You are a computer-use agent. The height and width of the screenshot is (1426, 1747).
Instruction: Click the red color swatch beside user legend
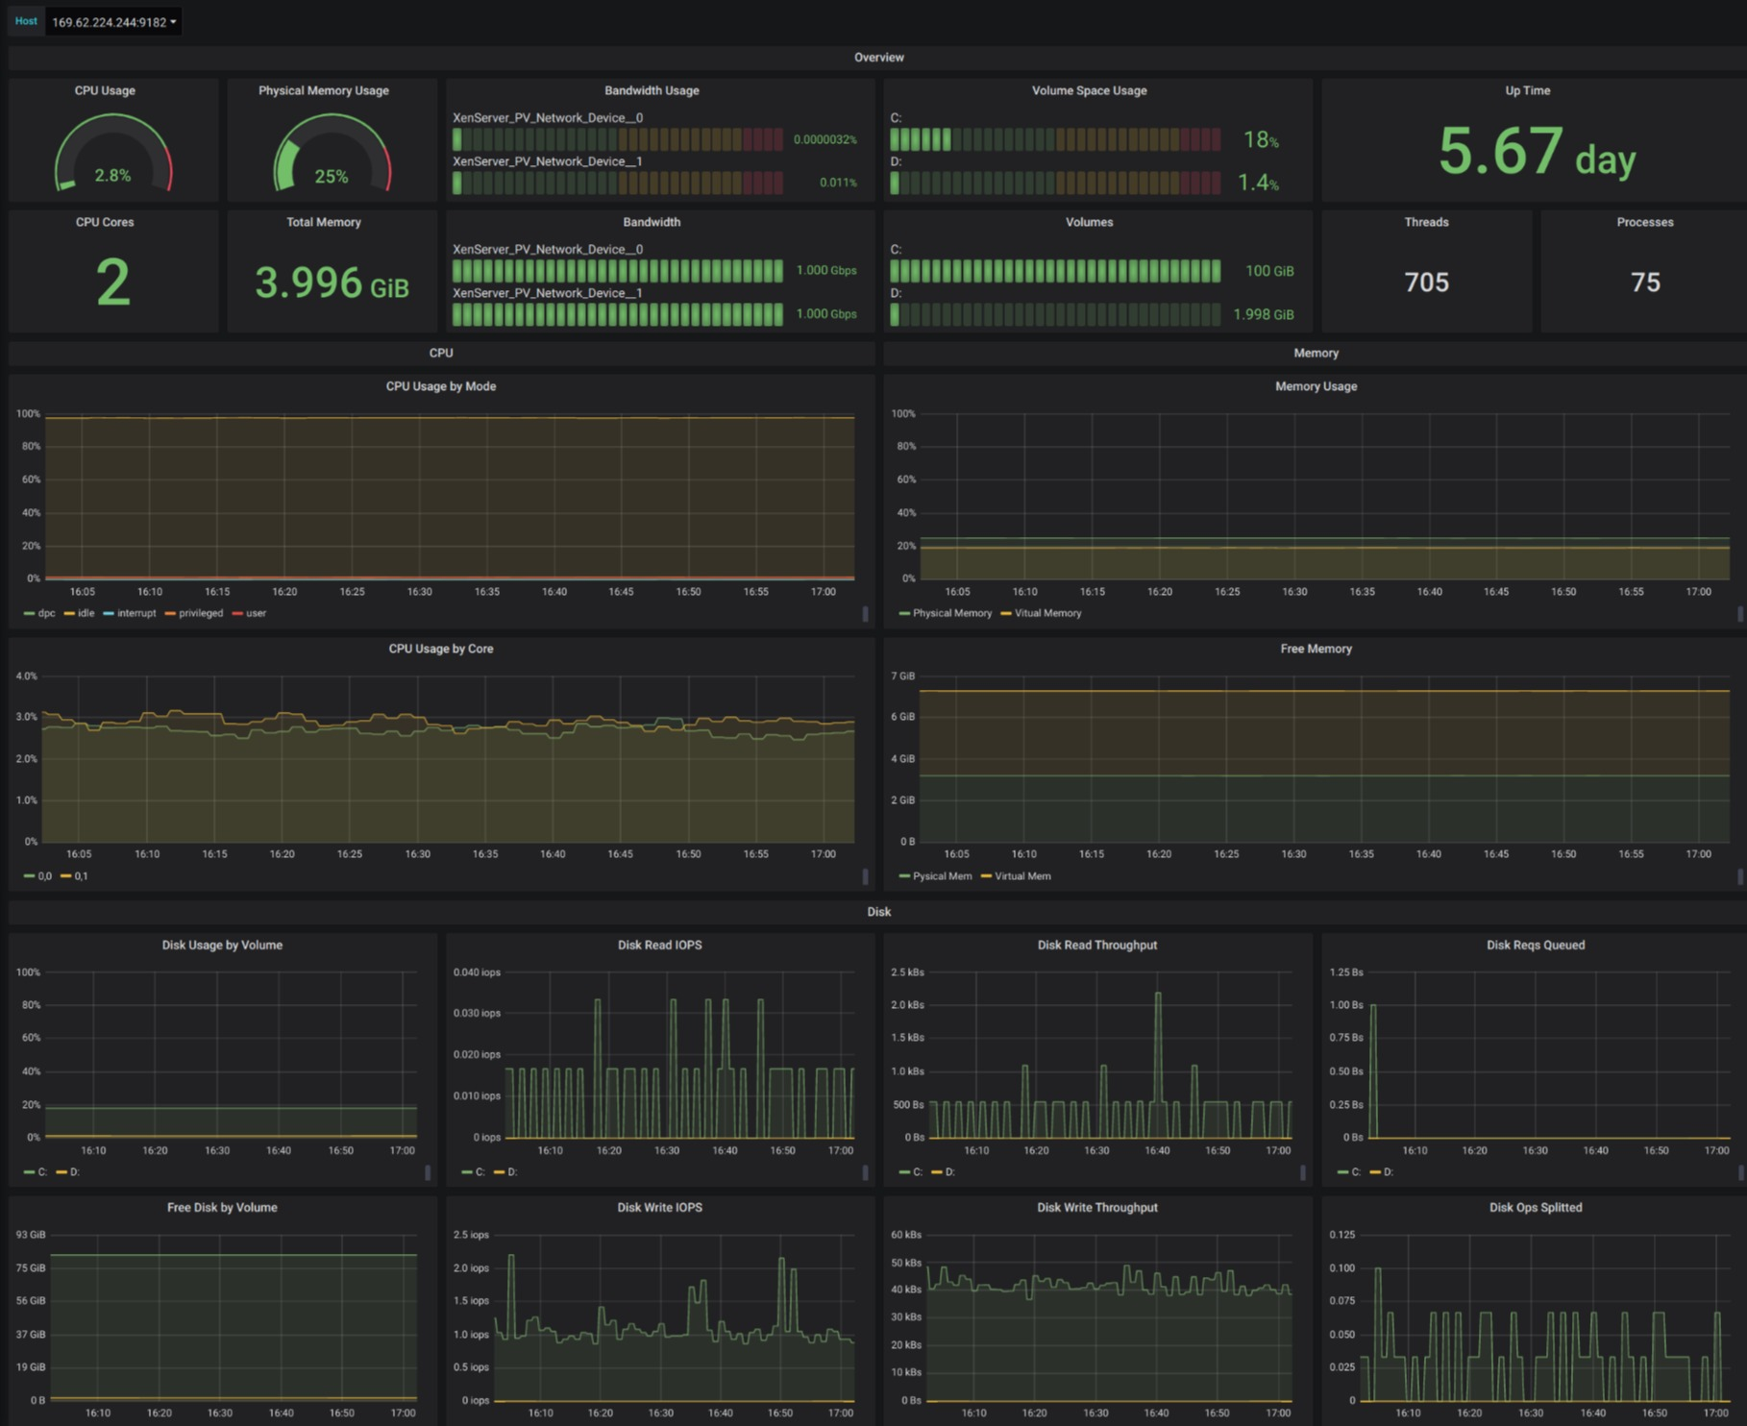click(237, 613)
